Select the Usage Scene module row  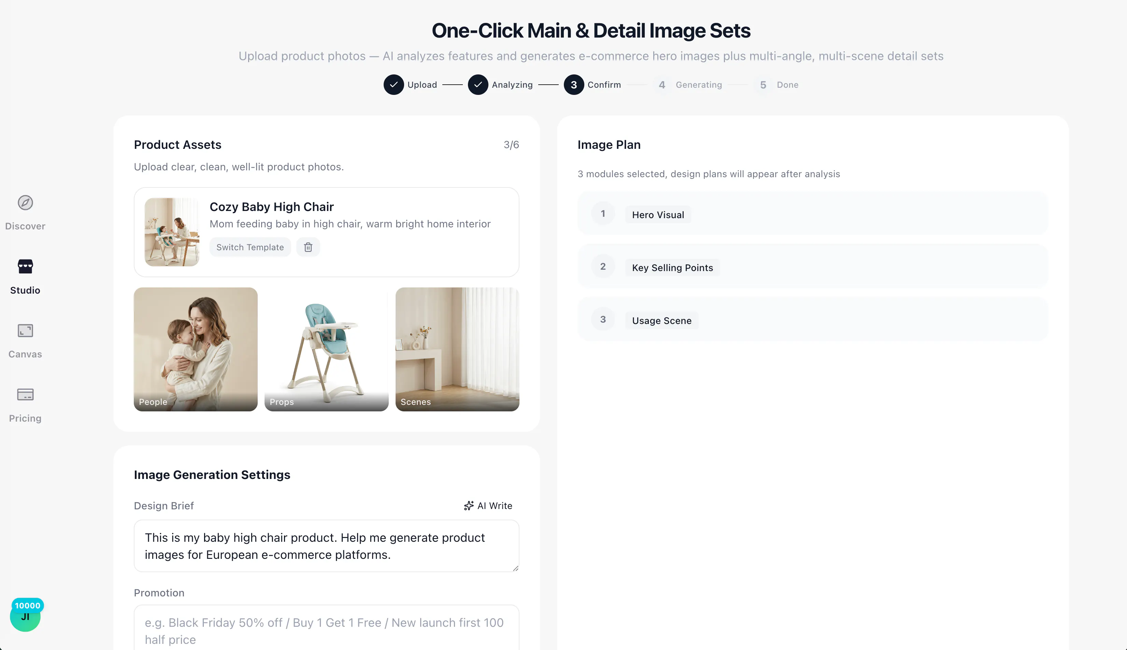812,320
